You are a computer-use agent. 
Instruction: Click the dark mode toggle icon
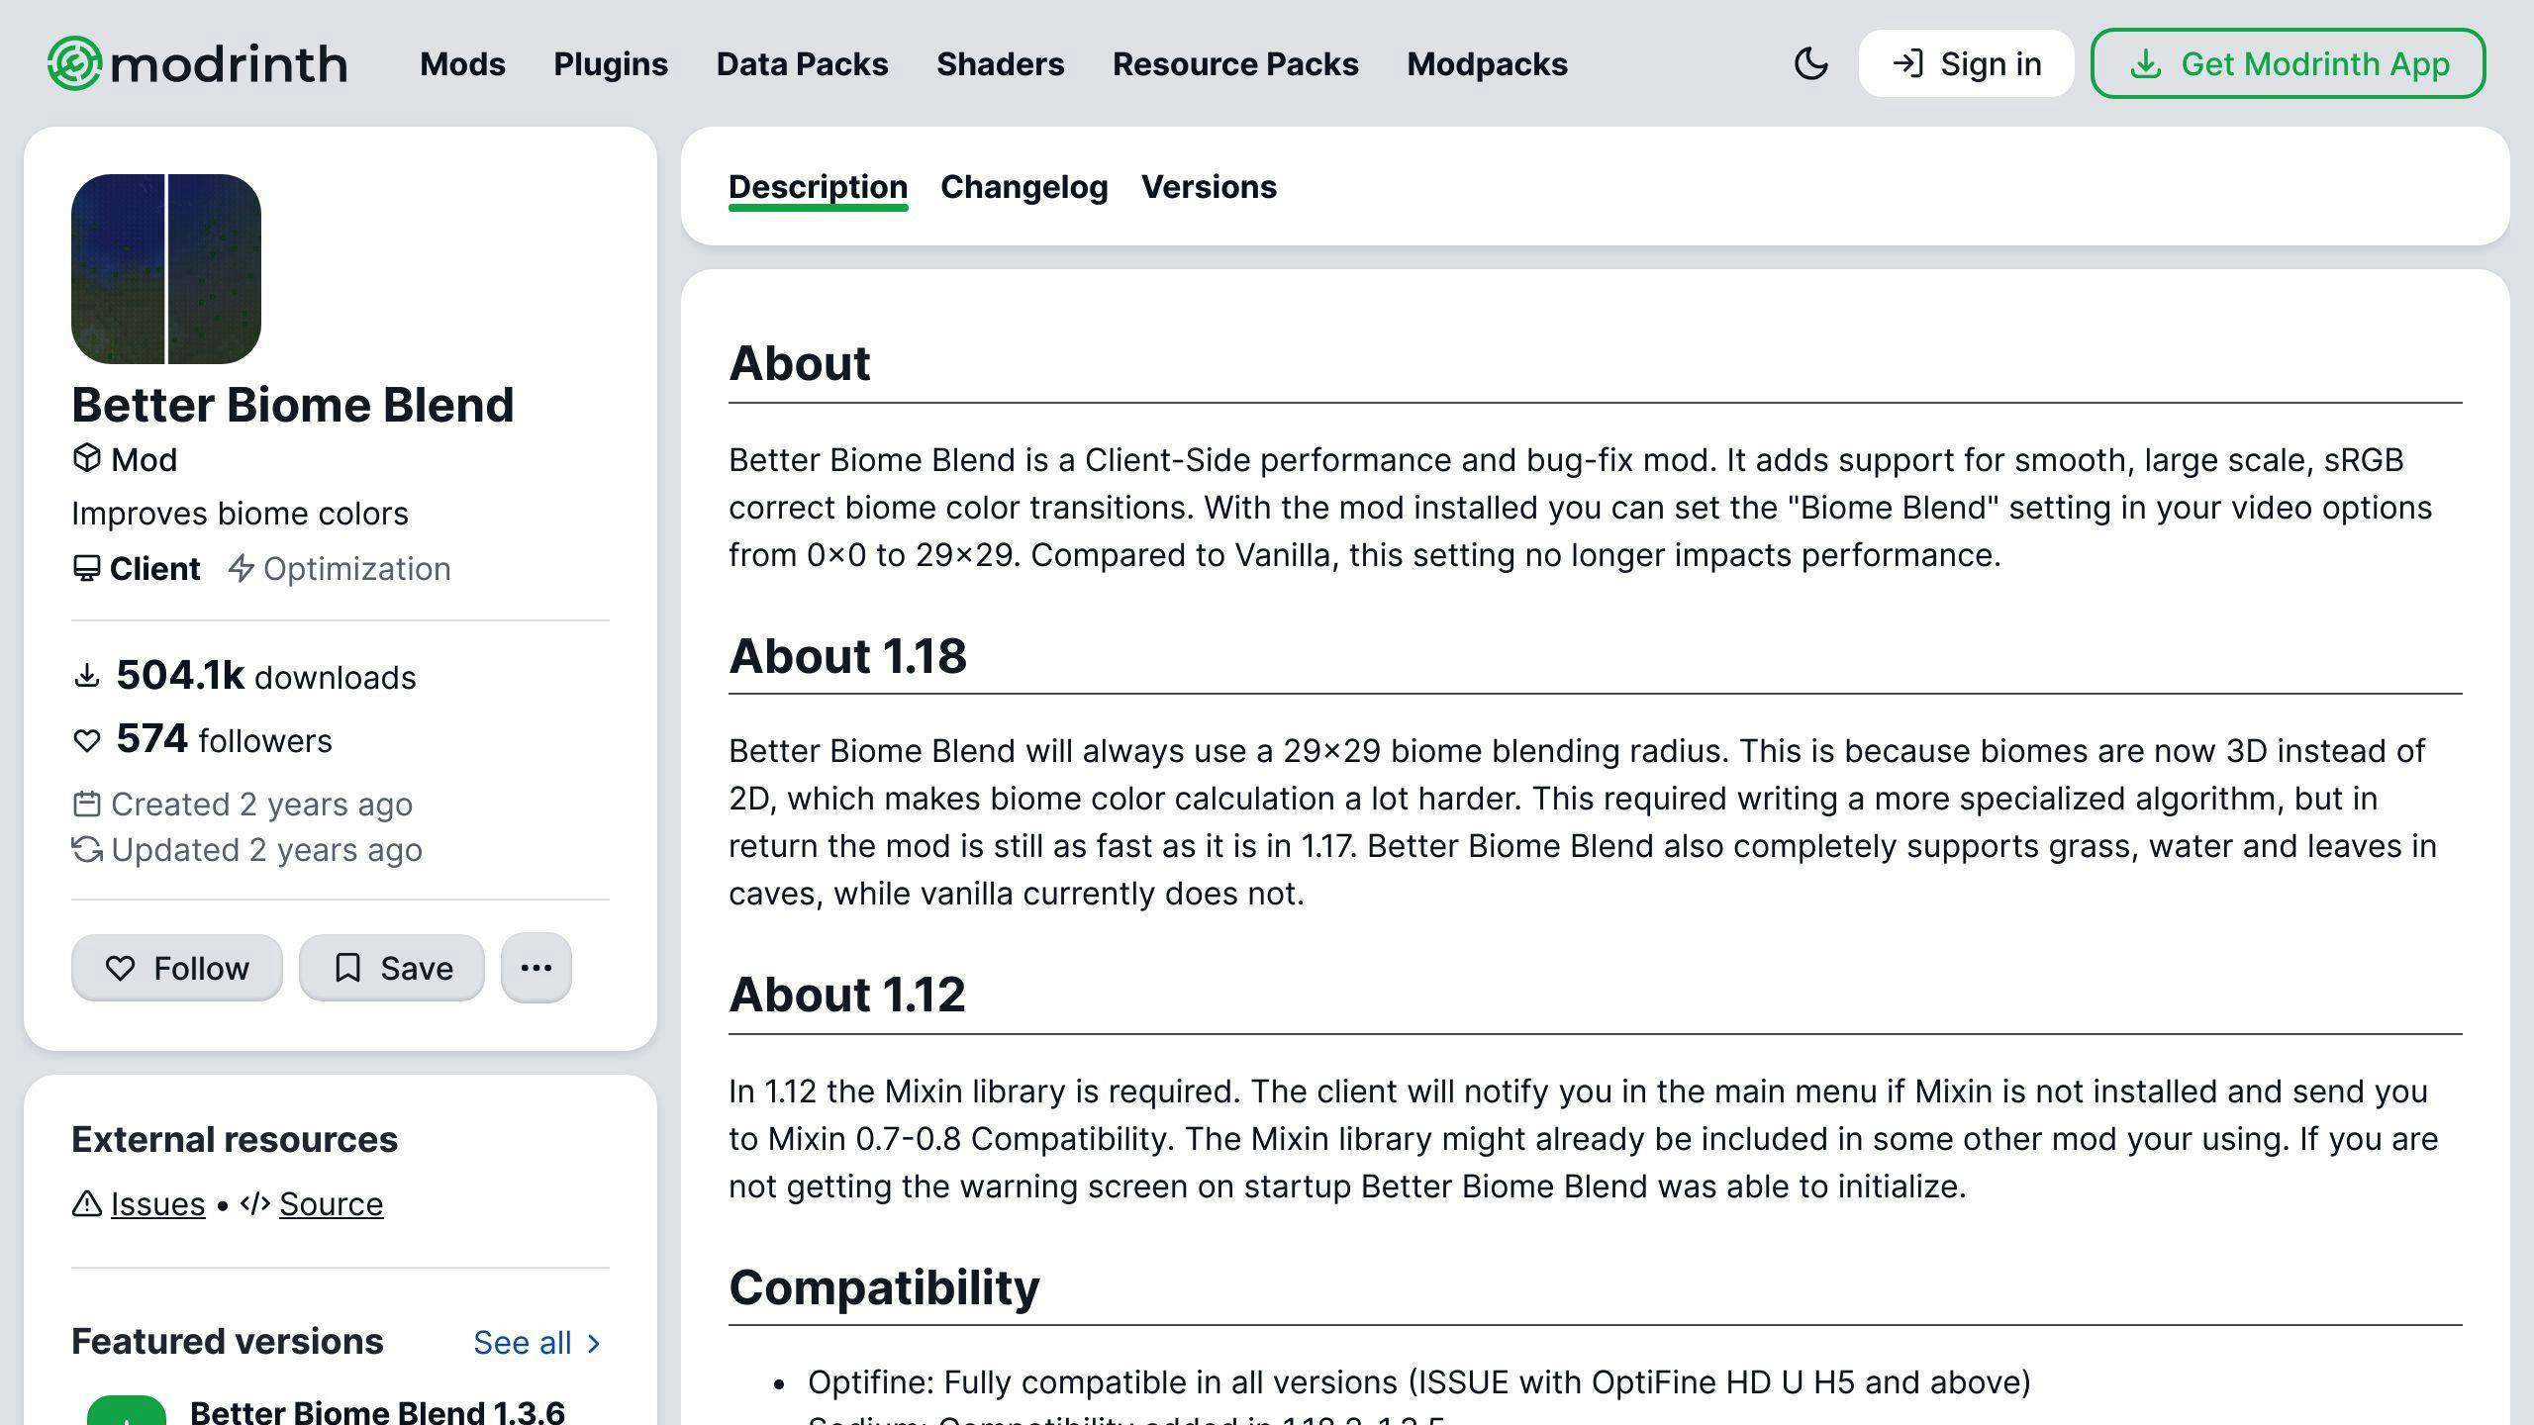click(1813, 62)
